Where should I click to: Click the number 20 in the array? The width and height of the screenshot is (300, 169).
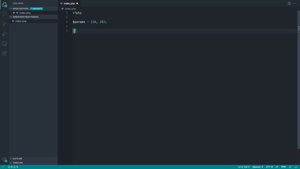pos(101,22)
